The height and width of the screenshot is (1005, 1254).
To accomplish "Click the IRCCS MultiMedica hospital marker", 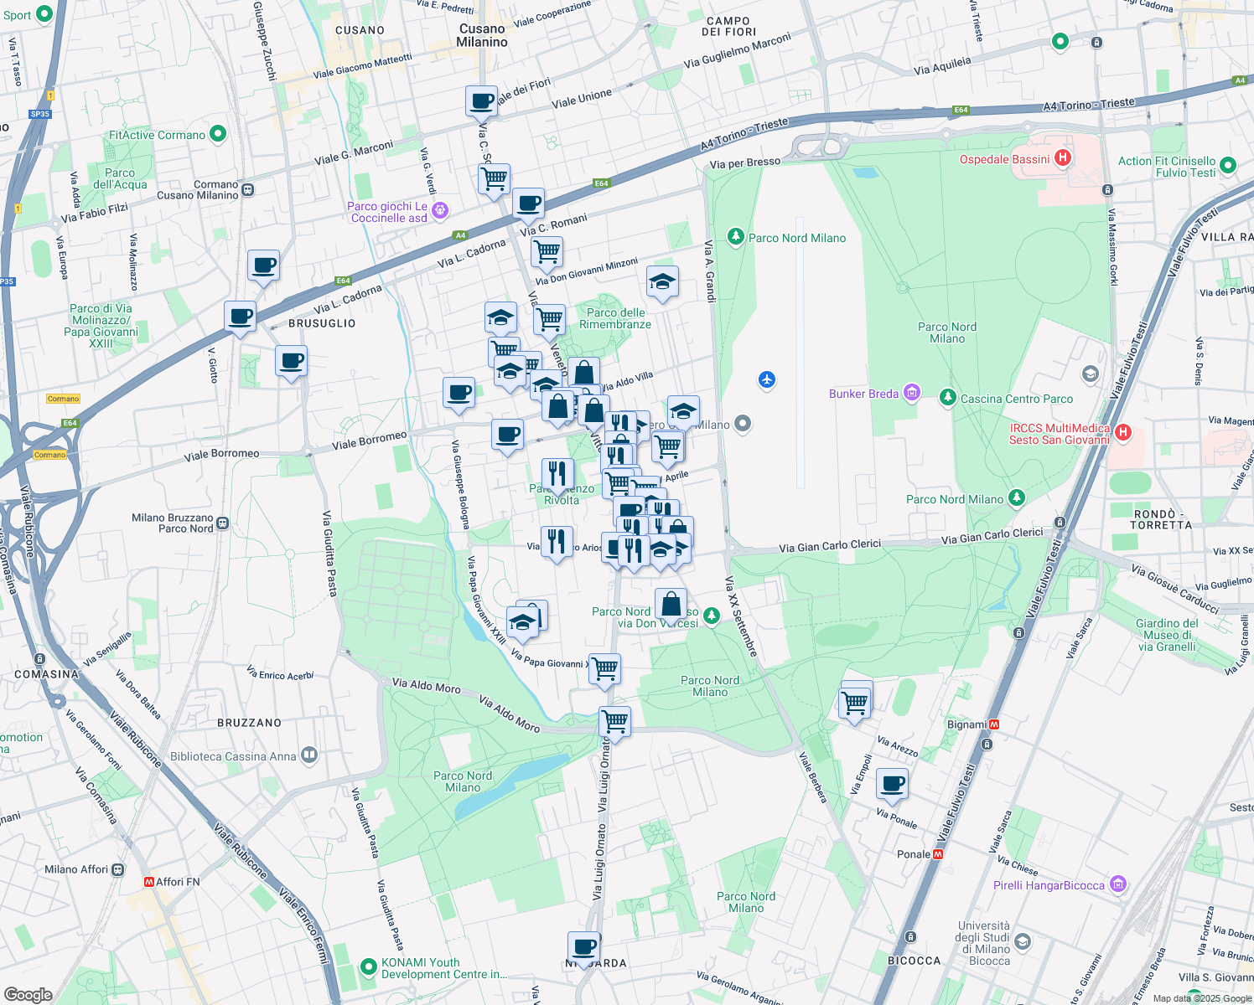I will point(1122,433).
